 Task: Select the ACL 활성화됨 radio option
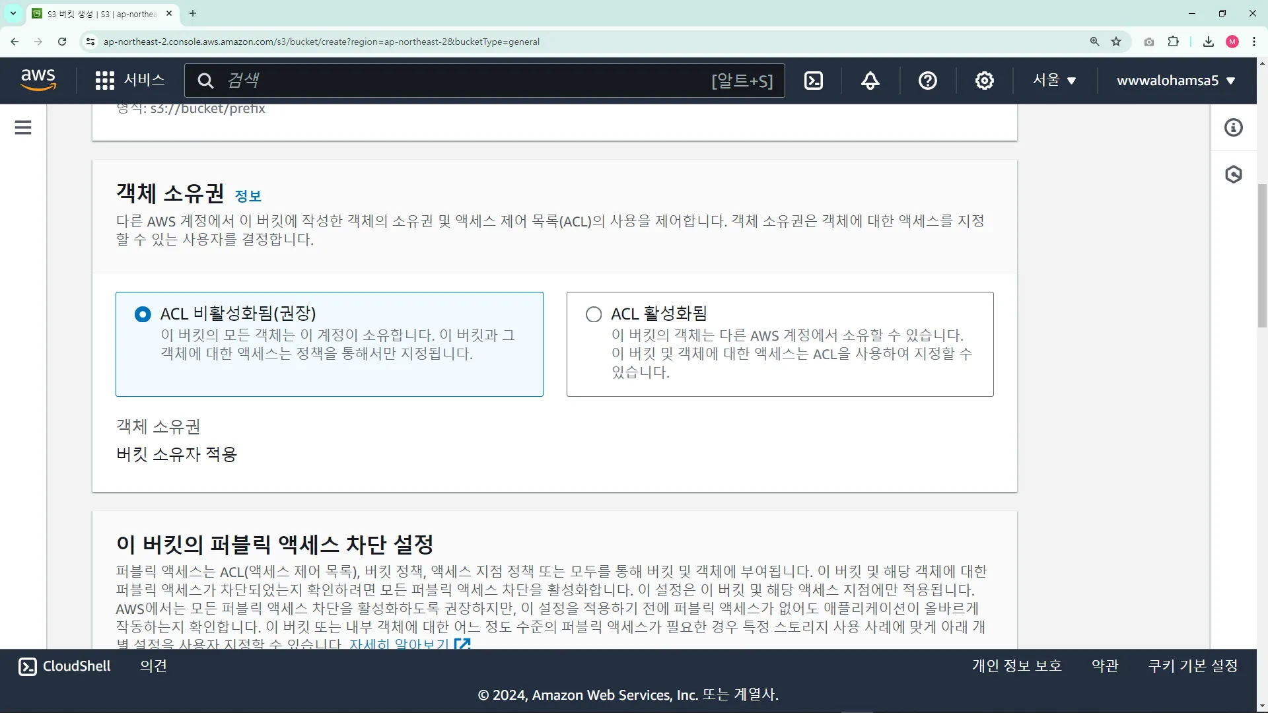coord(594,314)
